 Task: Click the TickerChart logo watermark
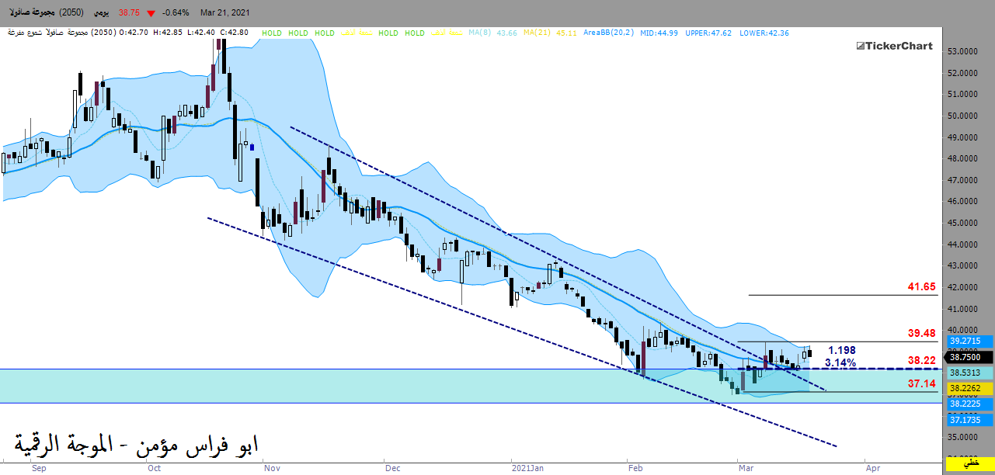[895, 46]
